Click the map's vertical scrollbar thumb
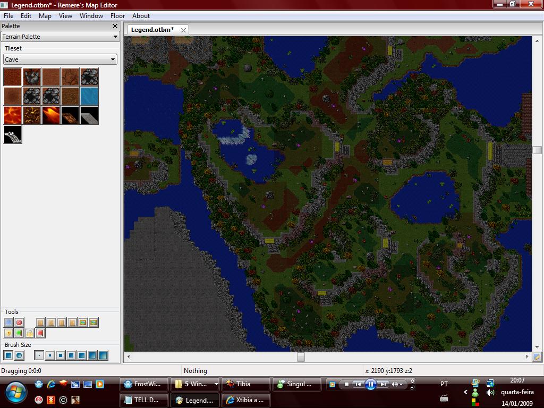 click(537, 150)
